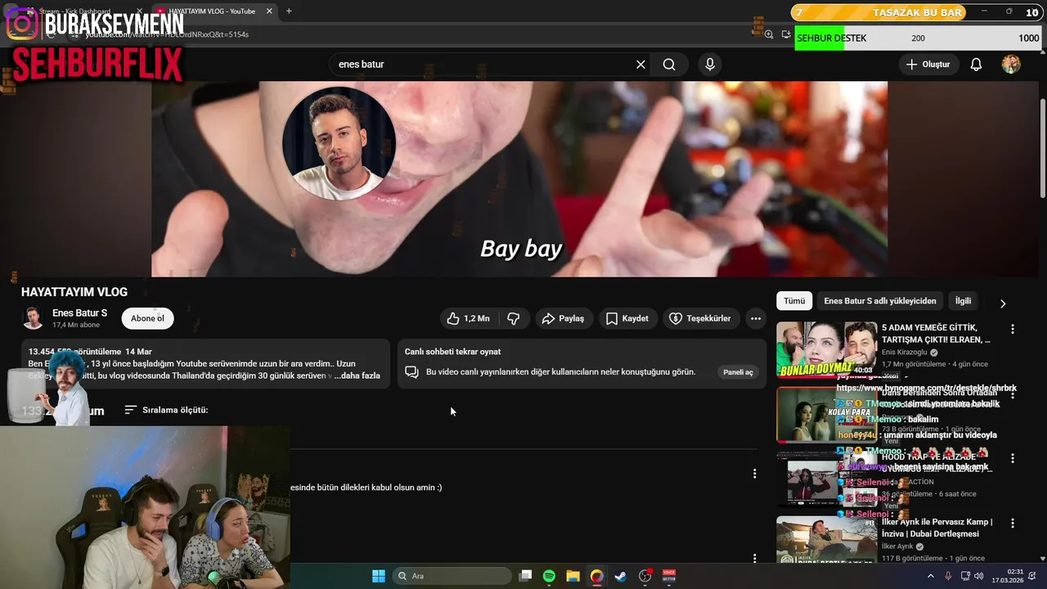This screenshot has height=589, width=1047.
Task: Open the YouTube notifications bell
Action: (976, 65)
